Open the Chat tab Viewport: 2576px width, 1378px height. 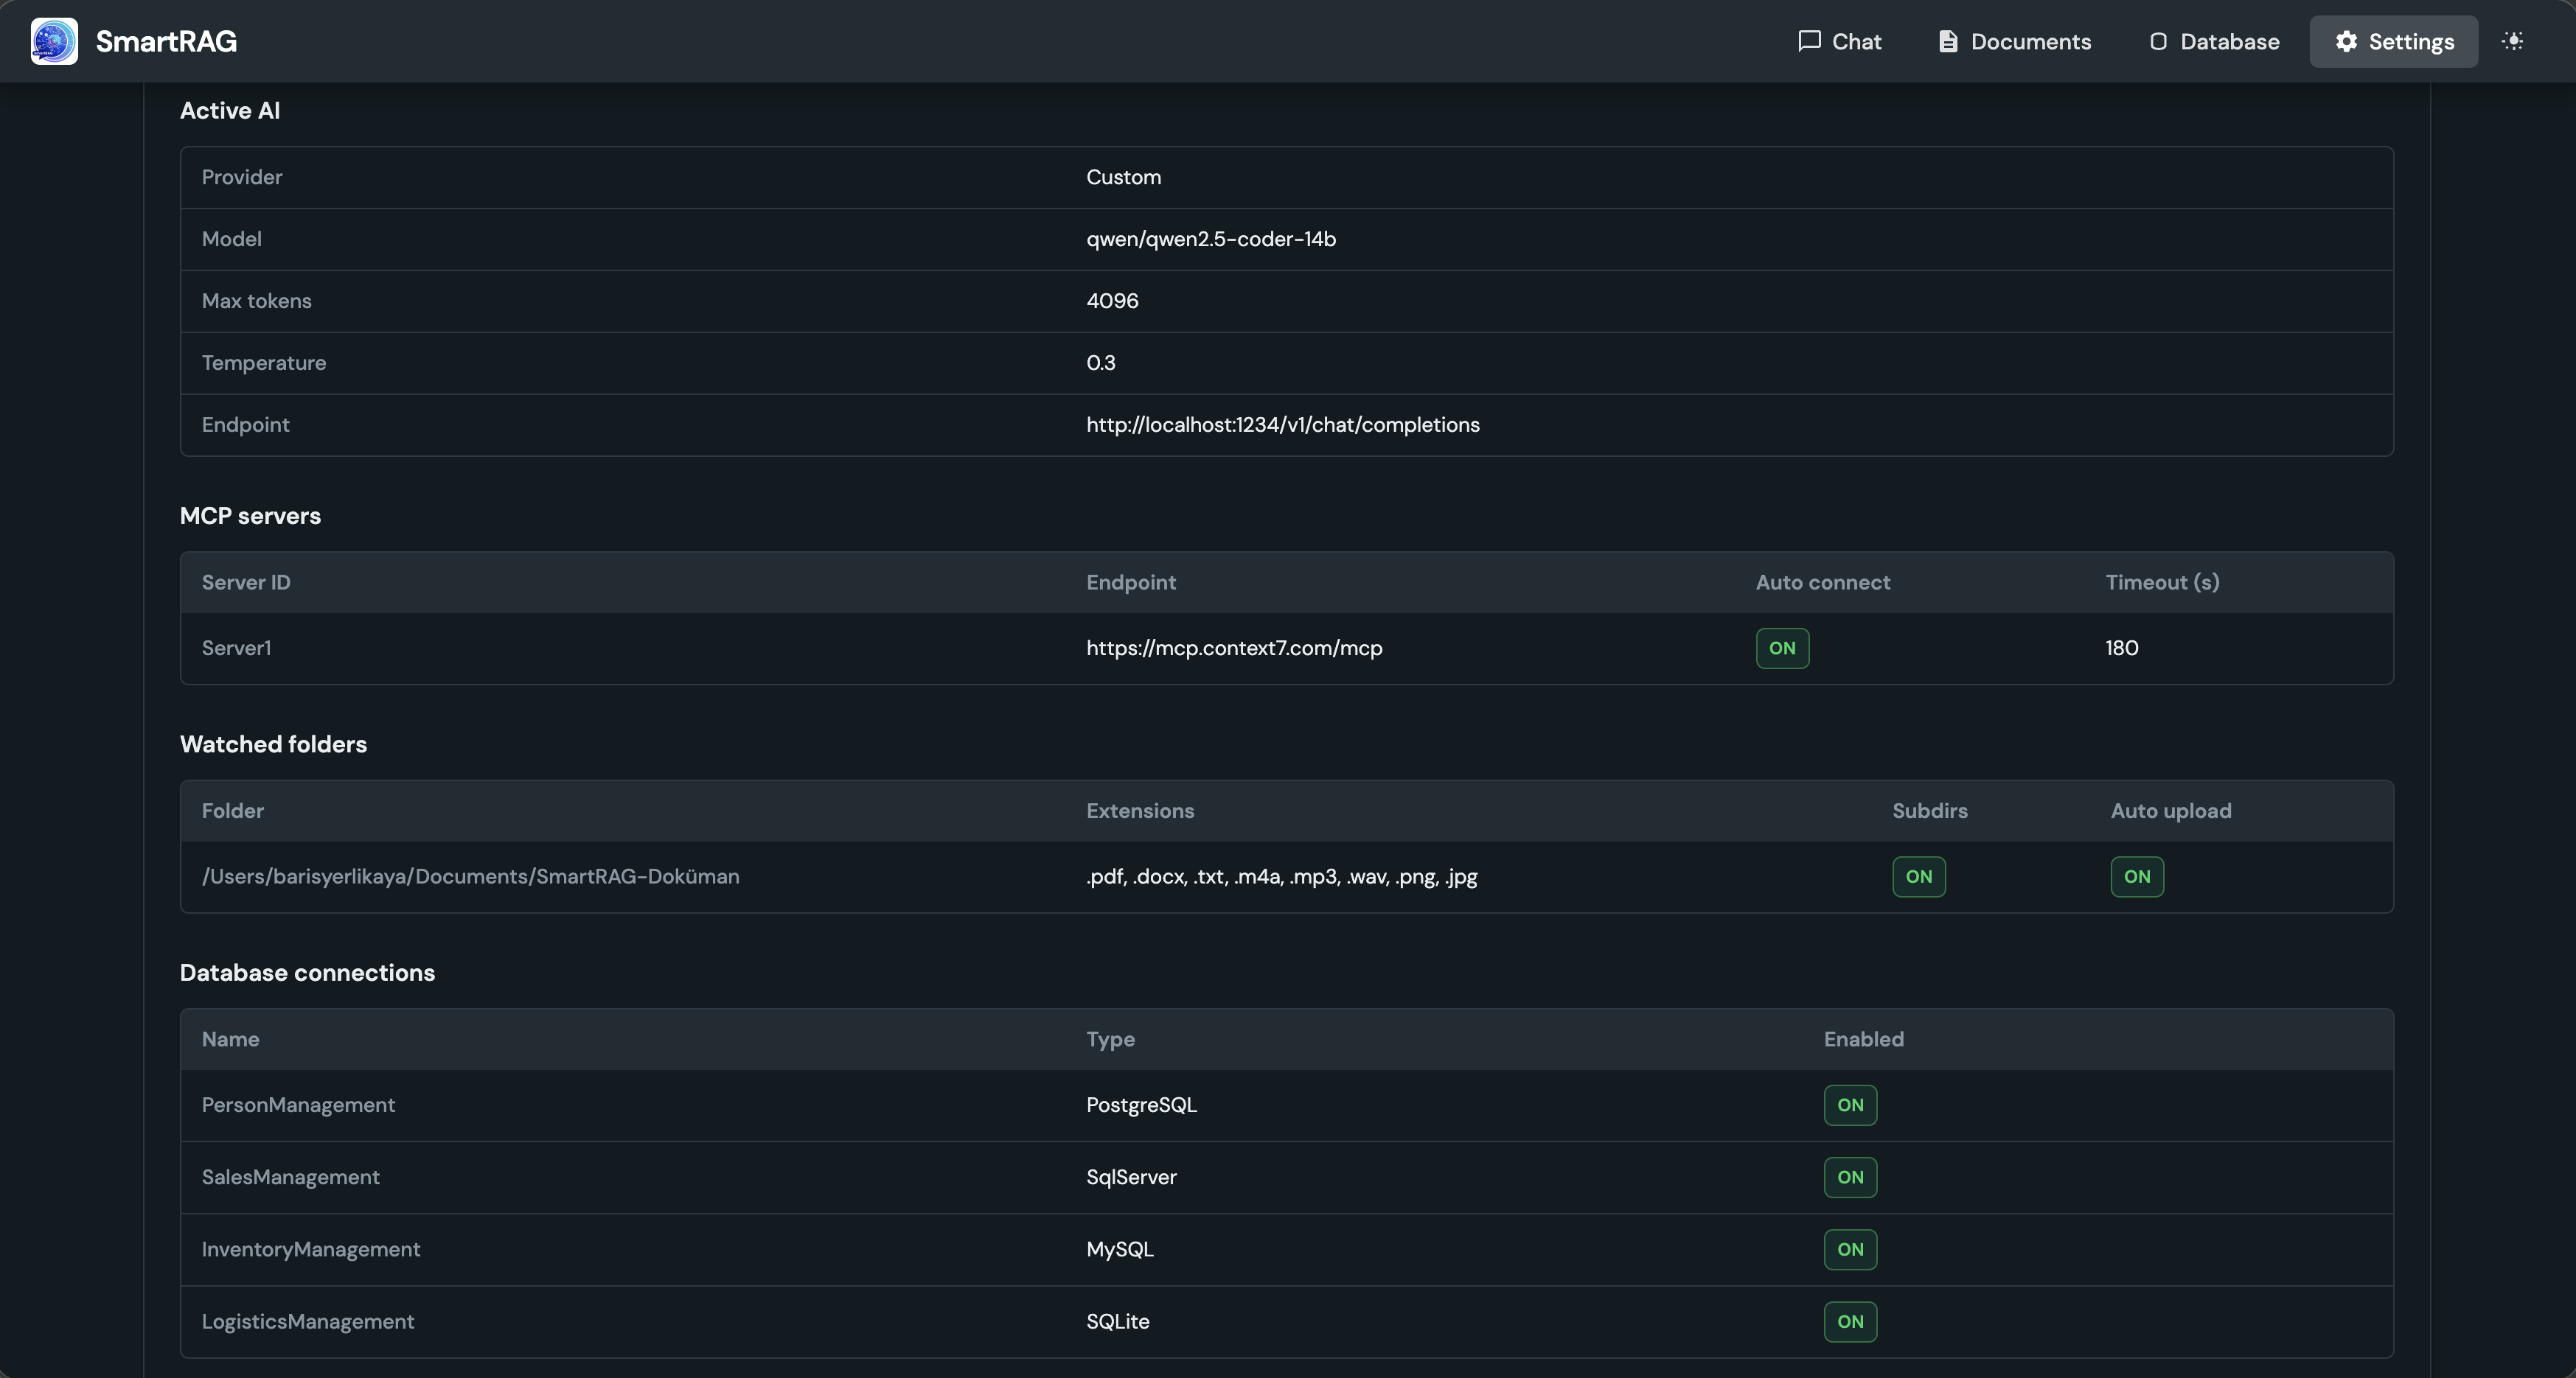pos(1839,41)
